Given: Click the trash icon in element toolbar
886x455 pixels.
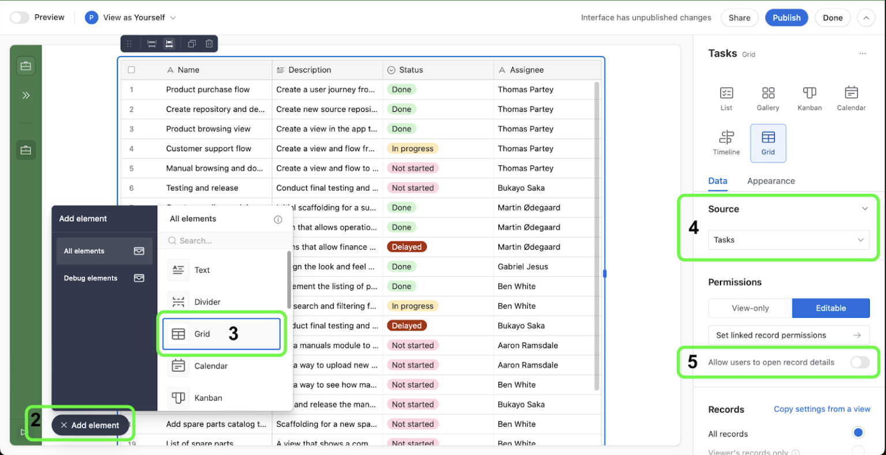Looking at the screenshot, I should coord(209,44).
